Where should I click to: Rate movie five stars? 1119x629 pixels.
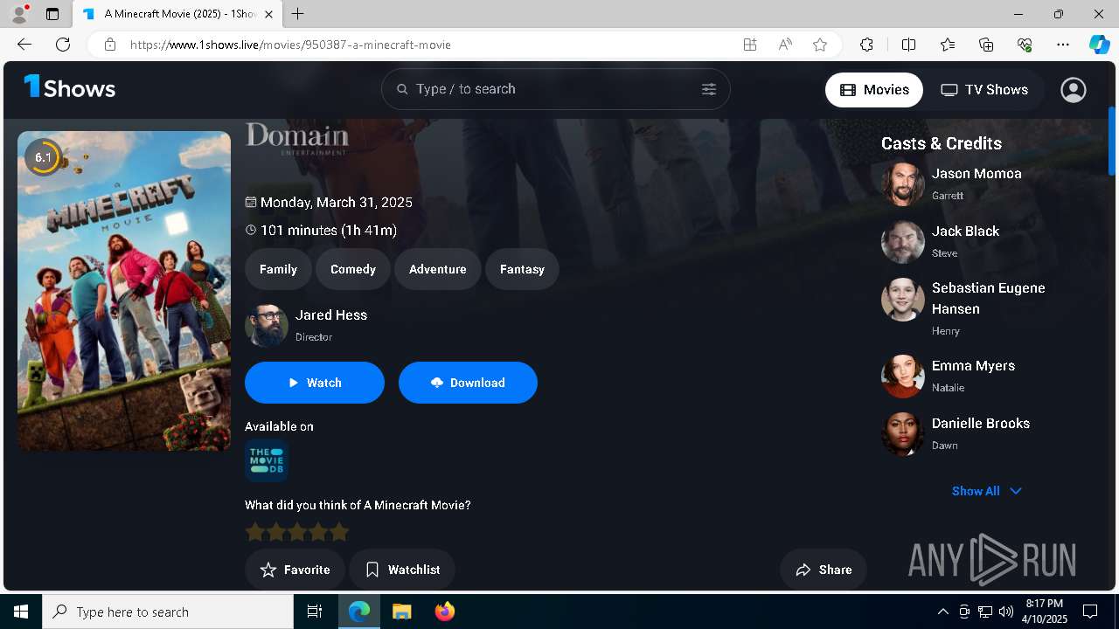pyautogui.click(x=339, y=531)
